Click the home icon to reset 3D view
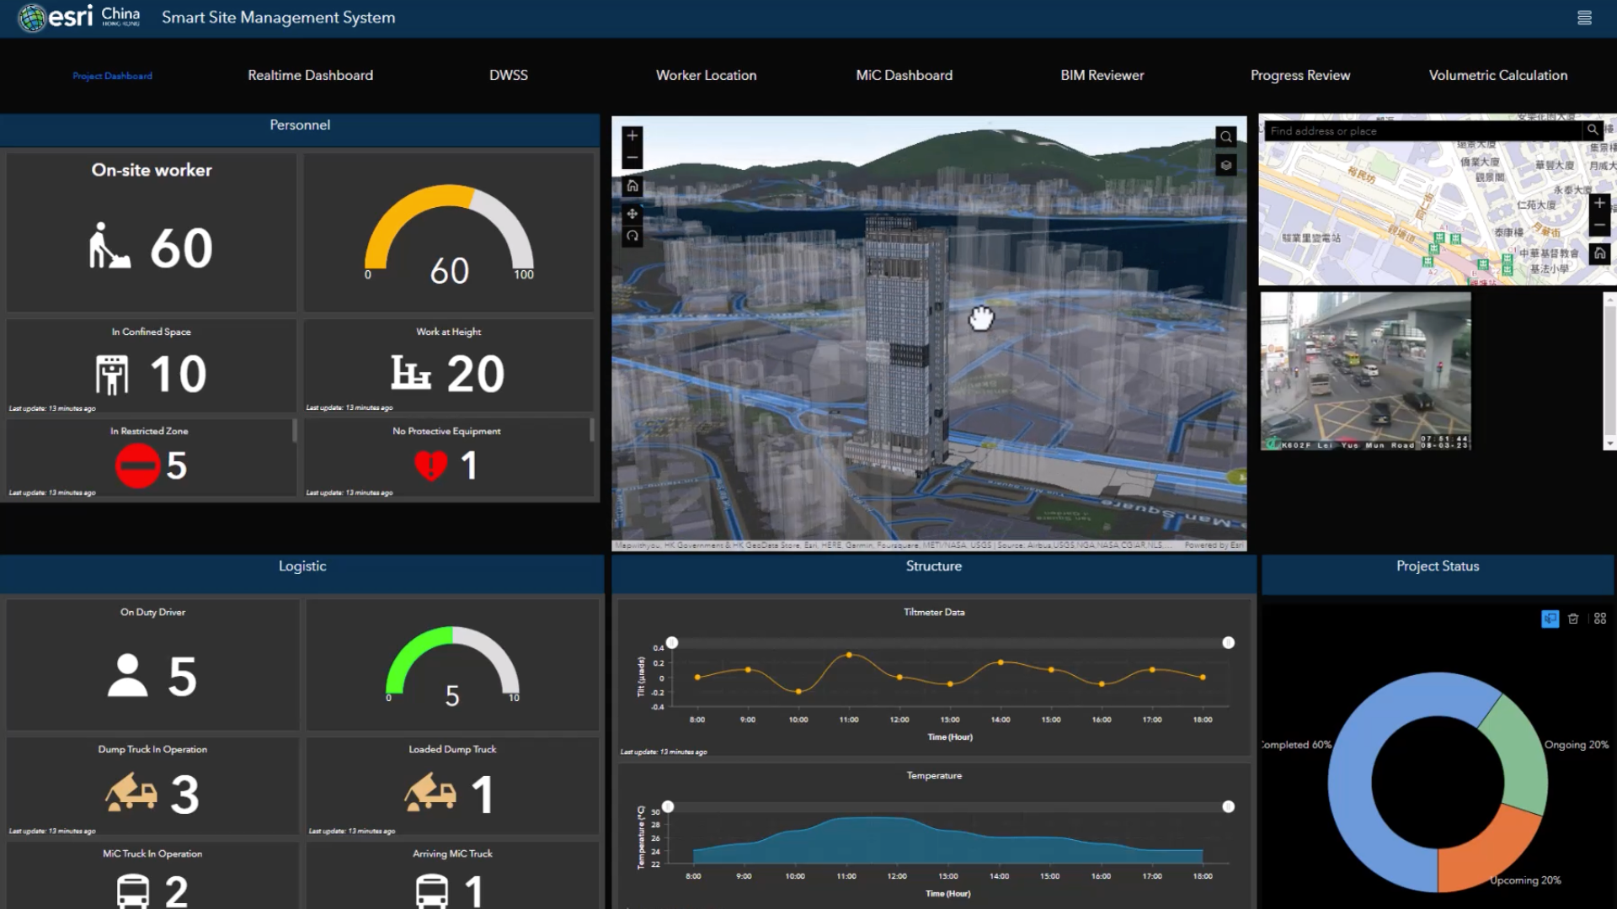This screenshot has height=909, width=1617. (x=632, y=186)
